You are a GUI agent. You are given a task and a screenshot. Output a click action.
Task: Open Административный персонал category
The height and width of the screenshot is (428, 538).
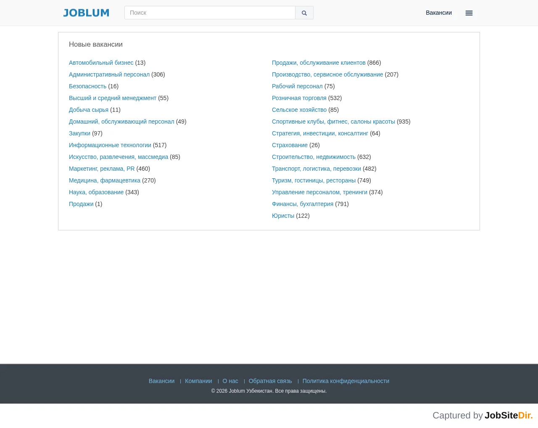coord(109,74)
